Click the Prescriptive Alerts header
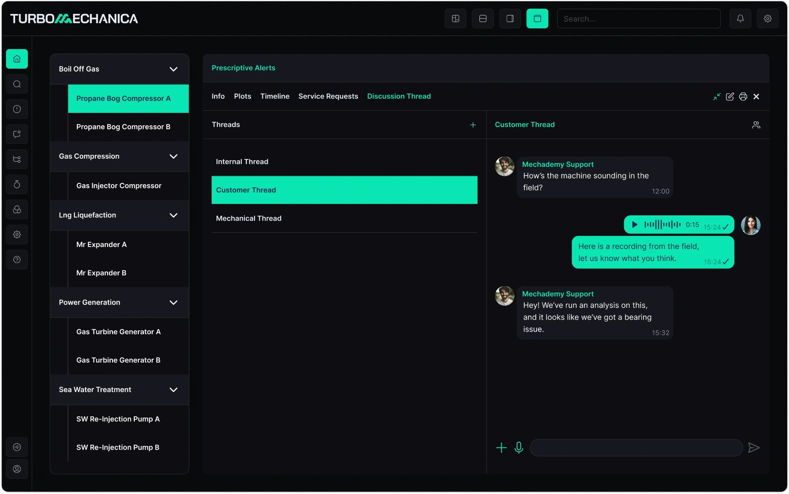The height and width of the screenshot is (494, 789). pyautogui.click(x=243, y=68)
